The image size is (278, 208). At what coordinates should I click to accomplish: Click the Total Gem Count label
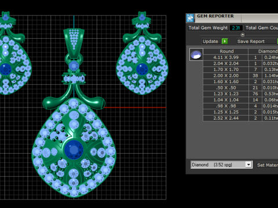tap(261, 28)
